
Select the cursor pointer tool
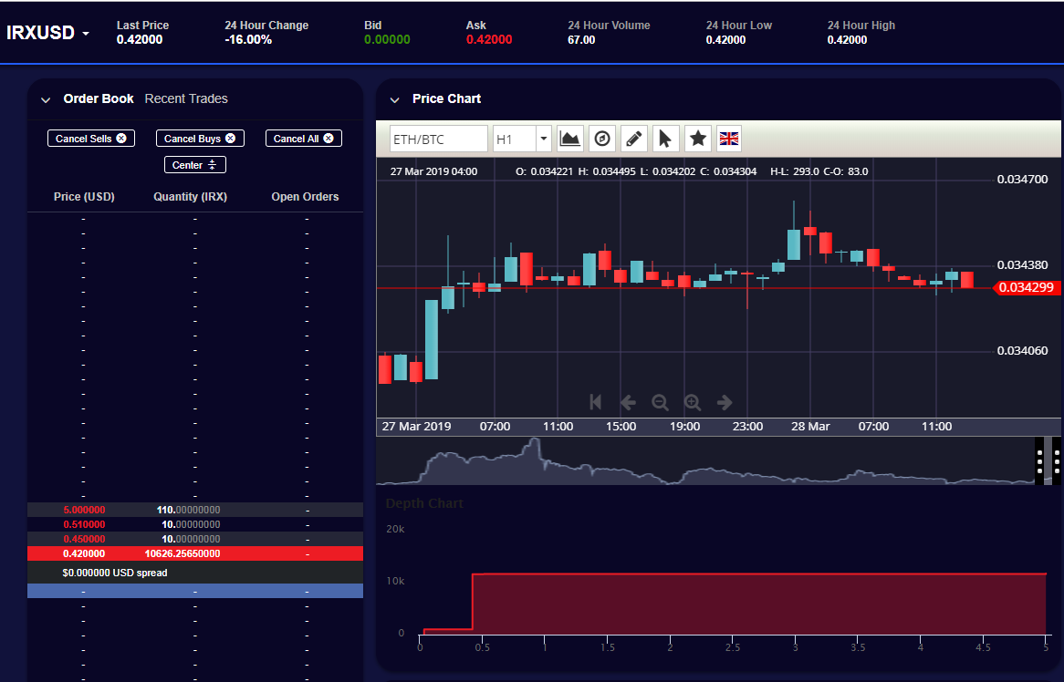pos(665,139)
